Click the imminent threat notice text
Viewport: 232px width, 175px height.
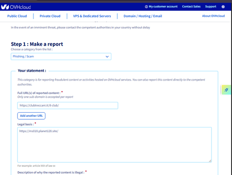pos(80,27)
